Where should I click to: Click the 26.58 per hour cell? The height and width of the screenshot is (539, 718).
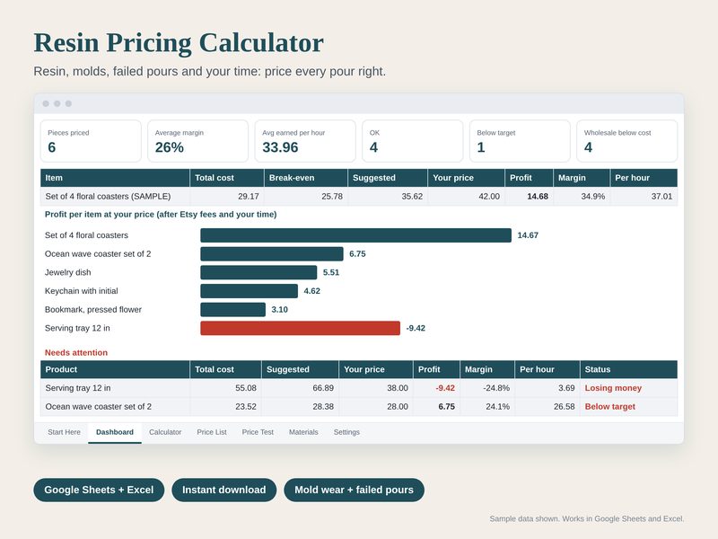point(547,407)
